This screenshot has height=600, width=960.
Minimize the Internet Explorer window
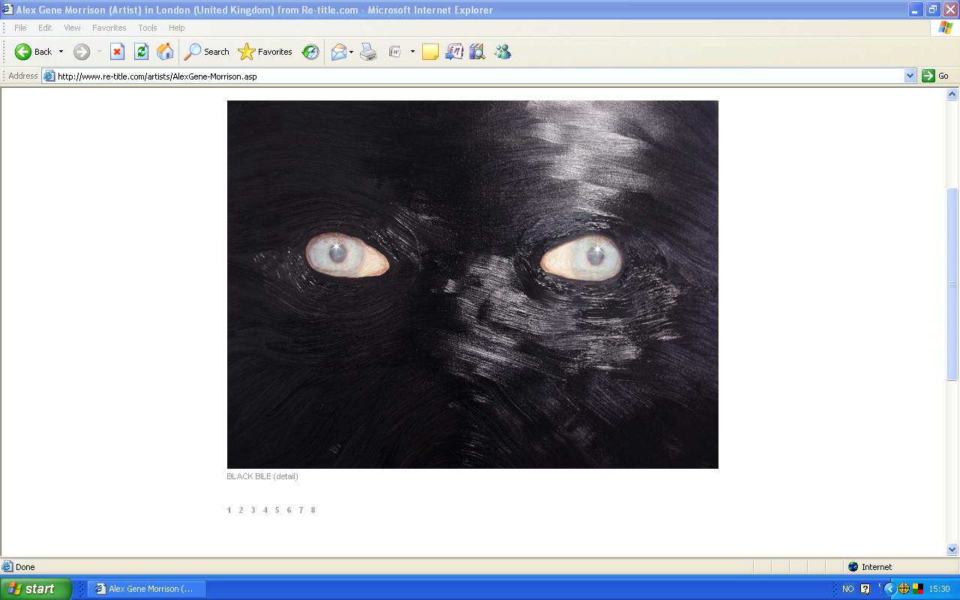tap(915, 10)
